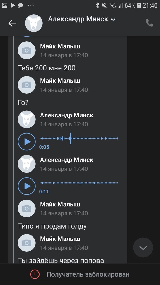Open Майк Малыш name above 'Ты зайдёшь через попова'
The image size is (160, 285).
point(60,239)
